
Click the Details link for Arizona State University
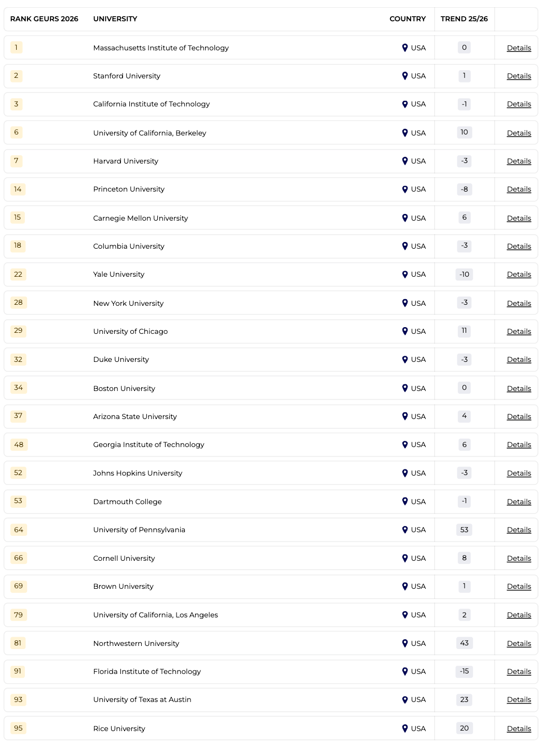tap(518, 416)
